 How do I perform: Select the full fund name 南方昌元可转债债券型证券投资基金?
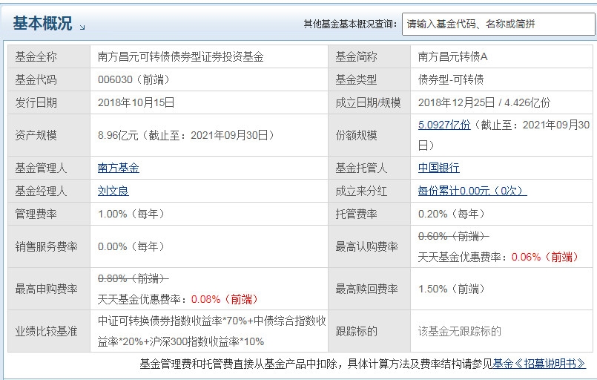point(180,57)
